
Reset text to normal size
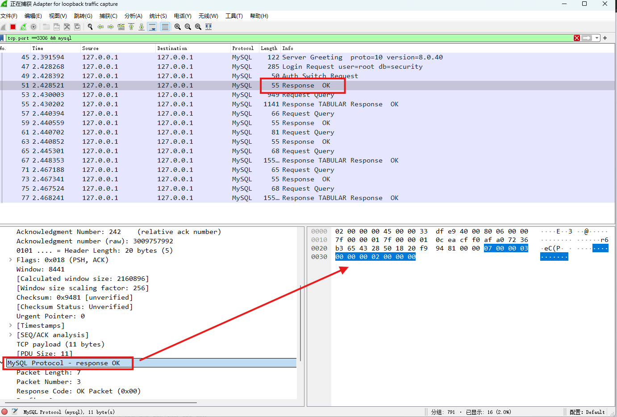(198, 27)
